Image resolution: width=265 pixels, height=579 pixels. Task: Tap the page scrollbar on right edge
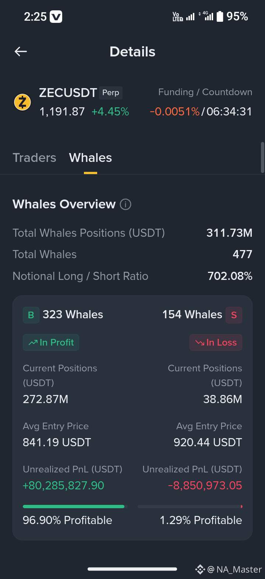point(262,157)
